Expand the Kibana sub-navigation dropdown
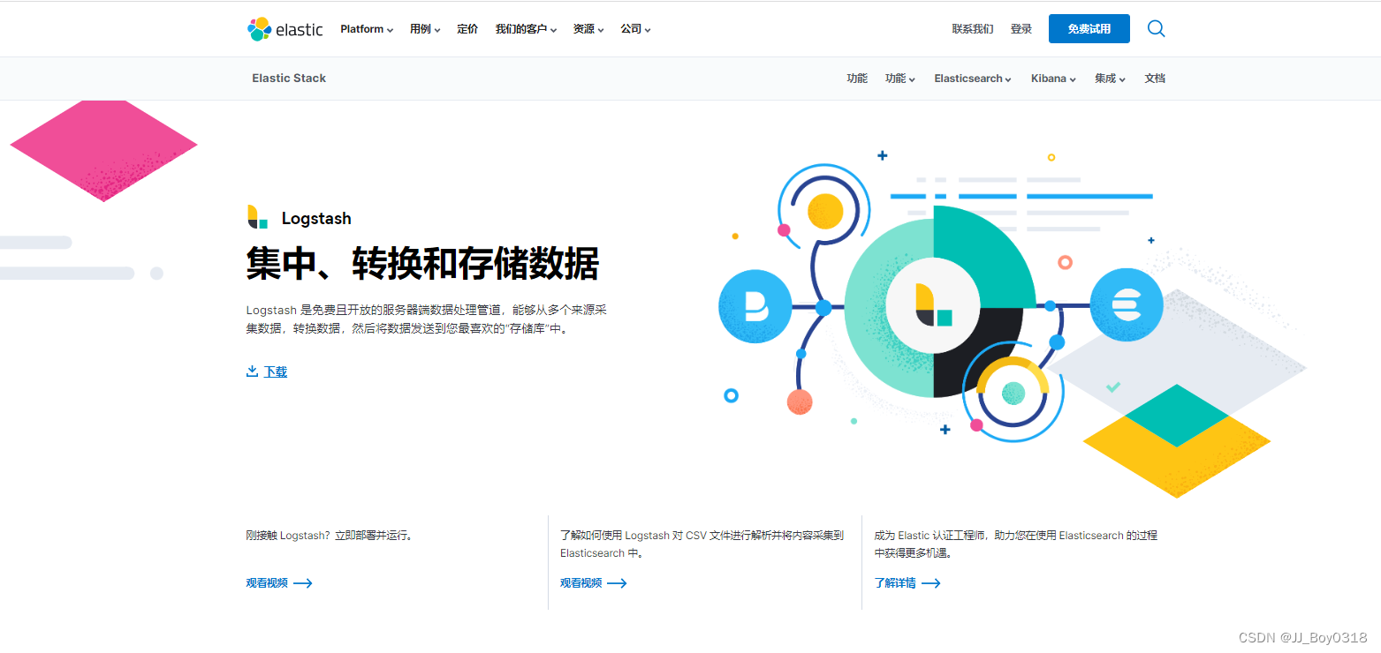The width and height of the screenshot is (1381, 653). 1053,79
